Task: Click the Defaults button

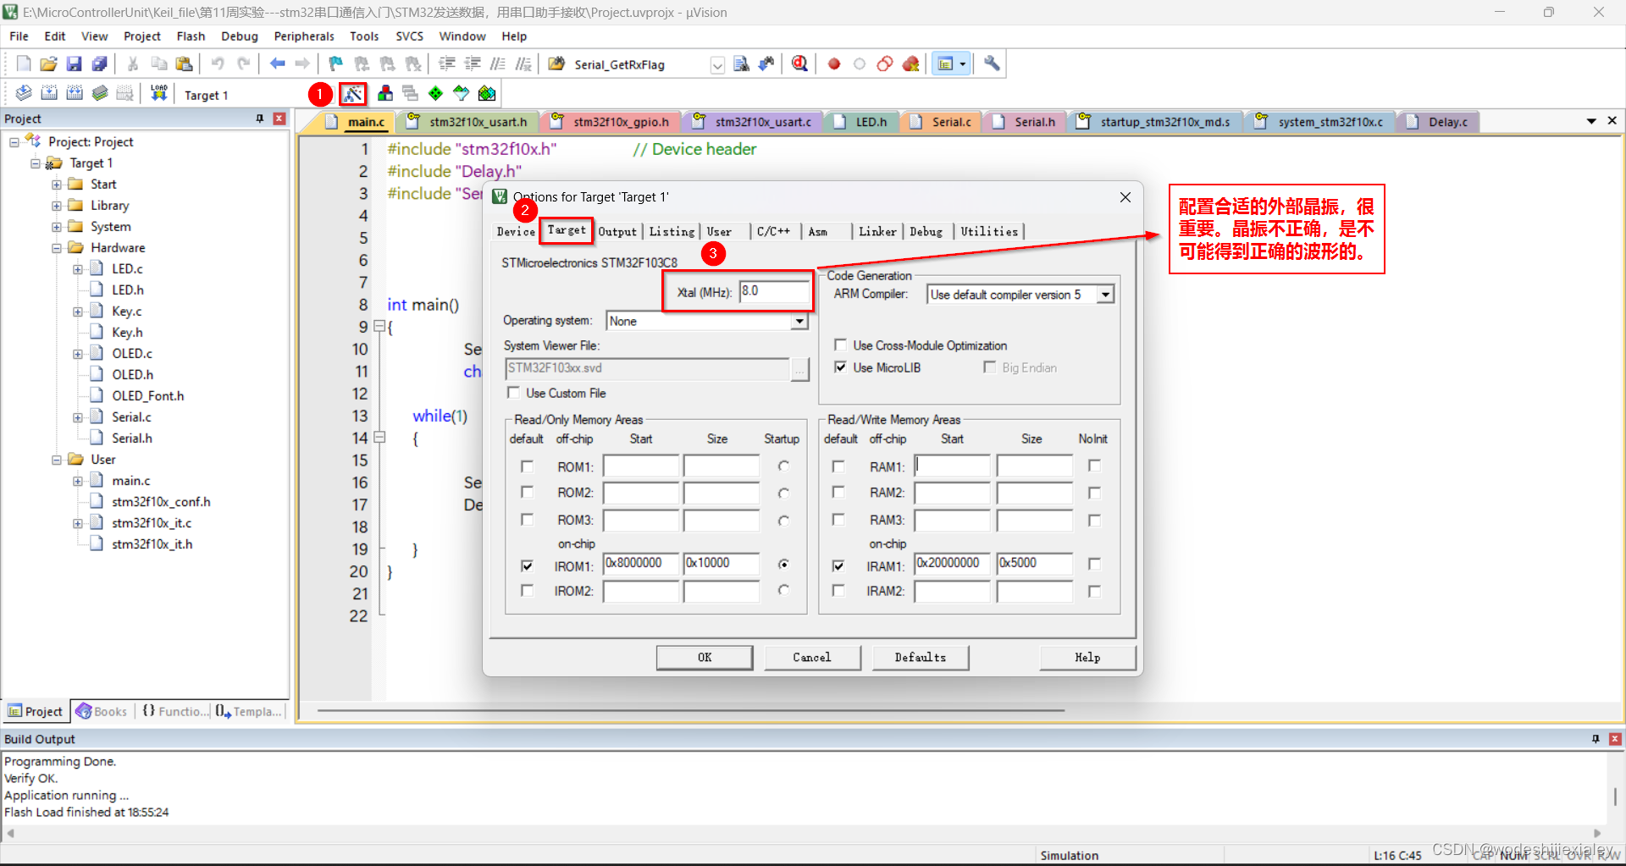Action: click(x=921, y=657)
